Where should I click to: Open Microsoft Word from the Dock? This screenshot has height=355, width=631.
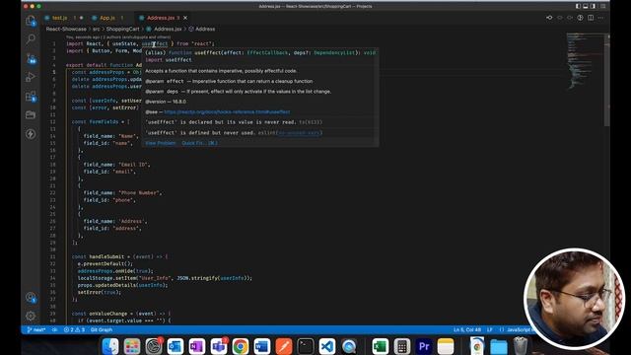262,346
